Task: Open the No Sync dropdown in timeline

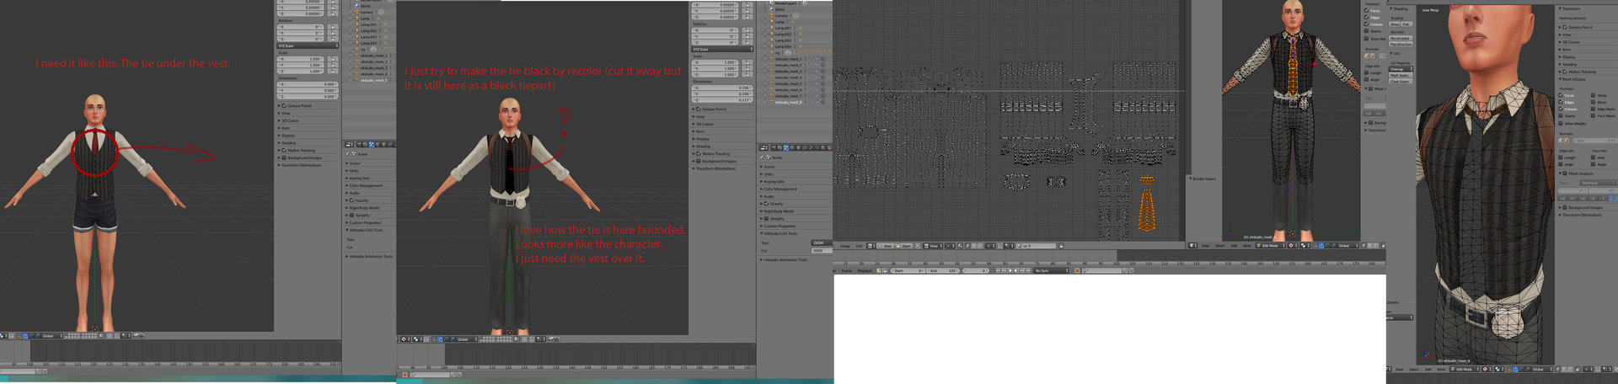Action: tap(1051, 271)
